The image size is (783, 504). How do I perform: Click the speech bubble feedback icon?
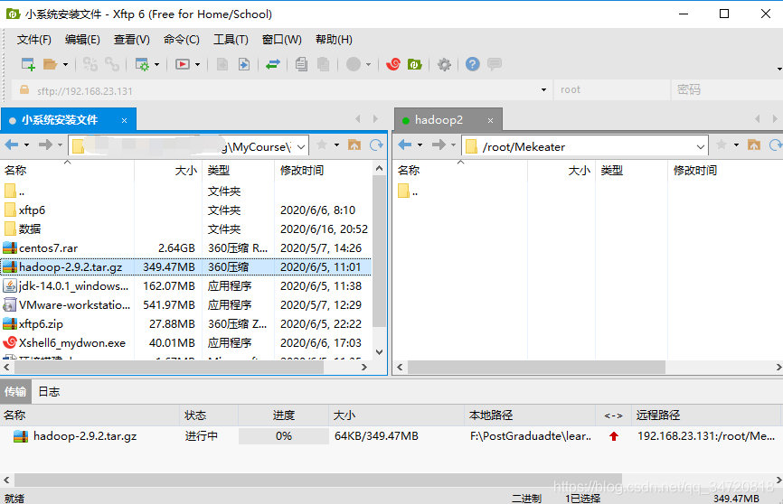tap(495, 64)
